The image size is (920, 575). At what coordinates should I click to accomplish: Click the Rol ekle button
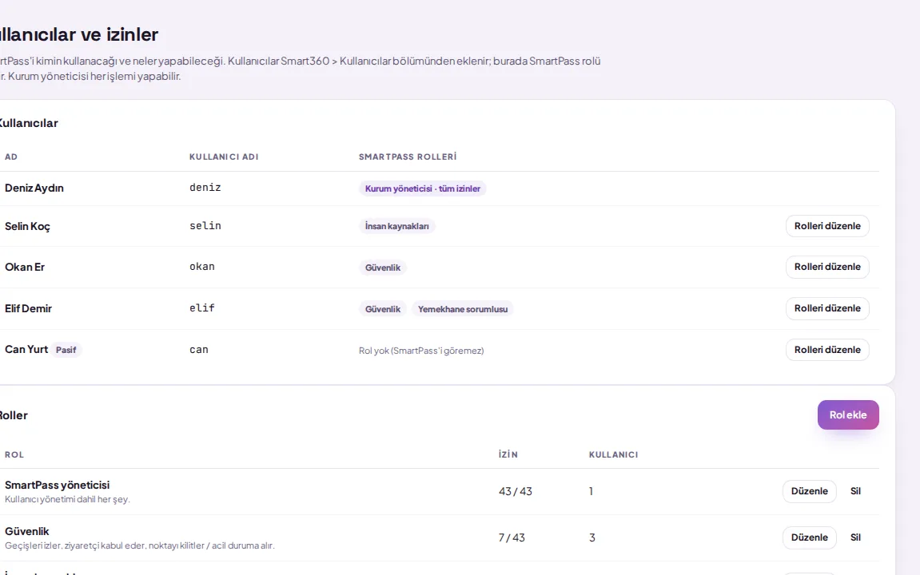coord(848,415)
